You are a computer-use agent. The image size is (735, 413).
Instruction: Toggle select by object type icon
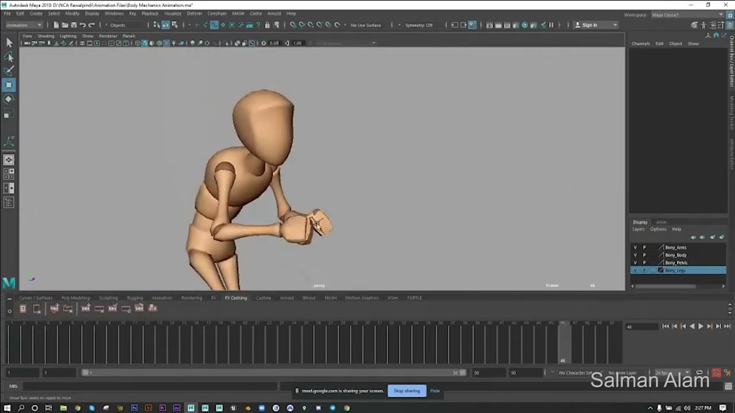tap(165, 25)
